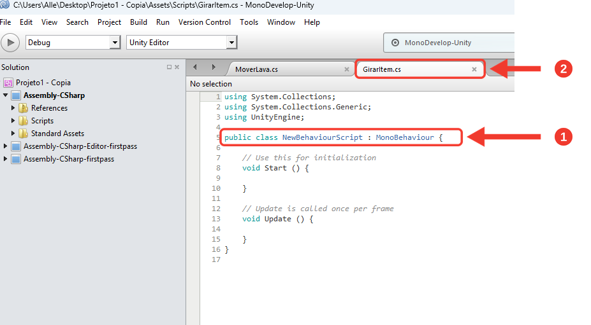Close the GirarItem.cs tab
591x325 pixels.
pos(474,69)
